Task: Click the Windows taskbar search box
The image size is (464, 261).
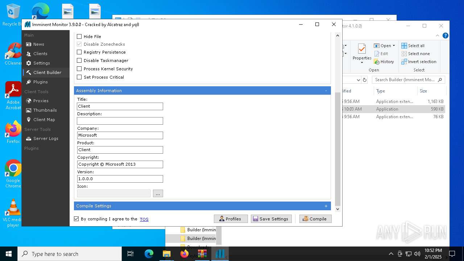Action: [x=70, y=254]
